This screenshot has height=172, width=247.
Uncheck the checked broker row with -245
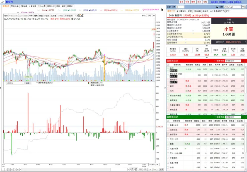click(x=168, y=134)
